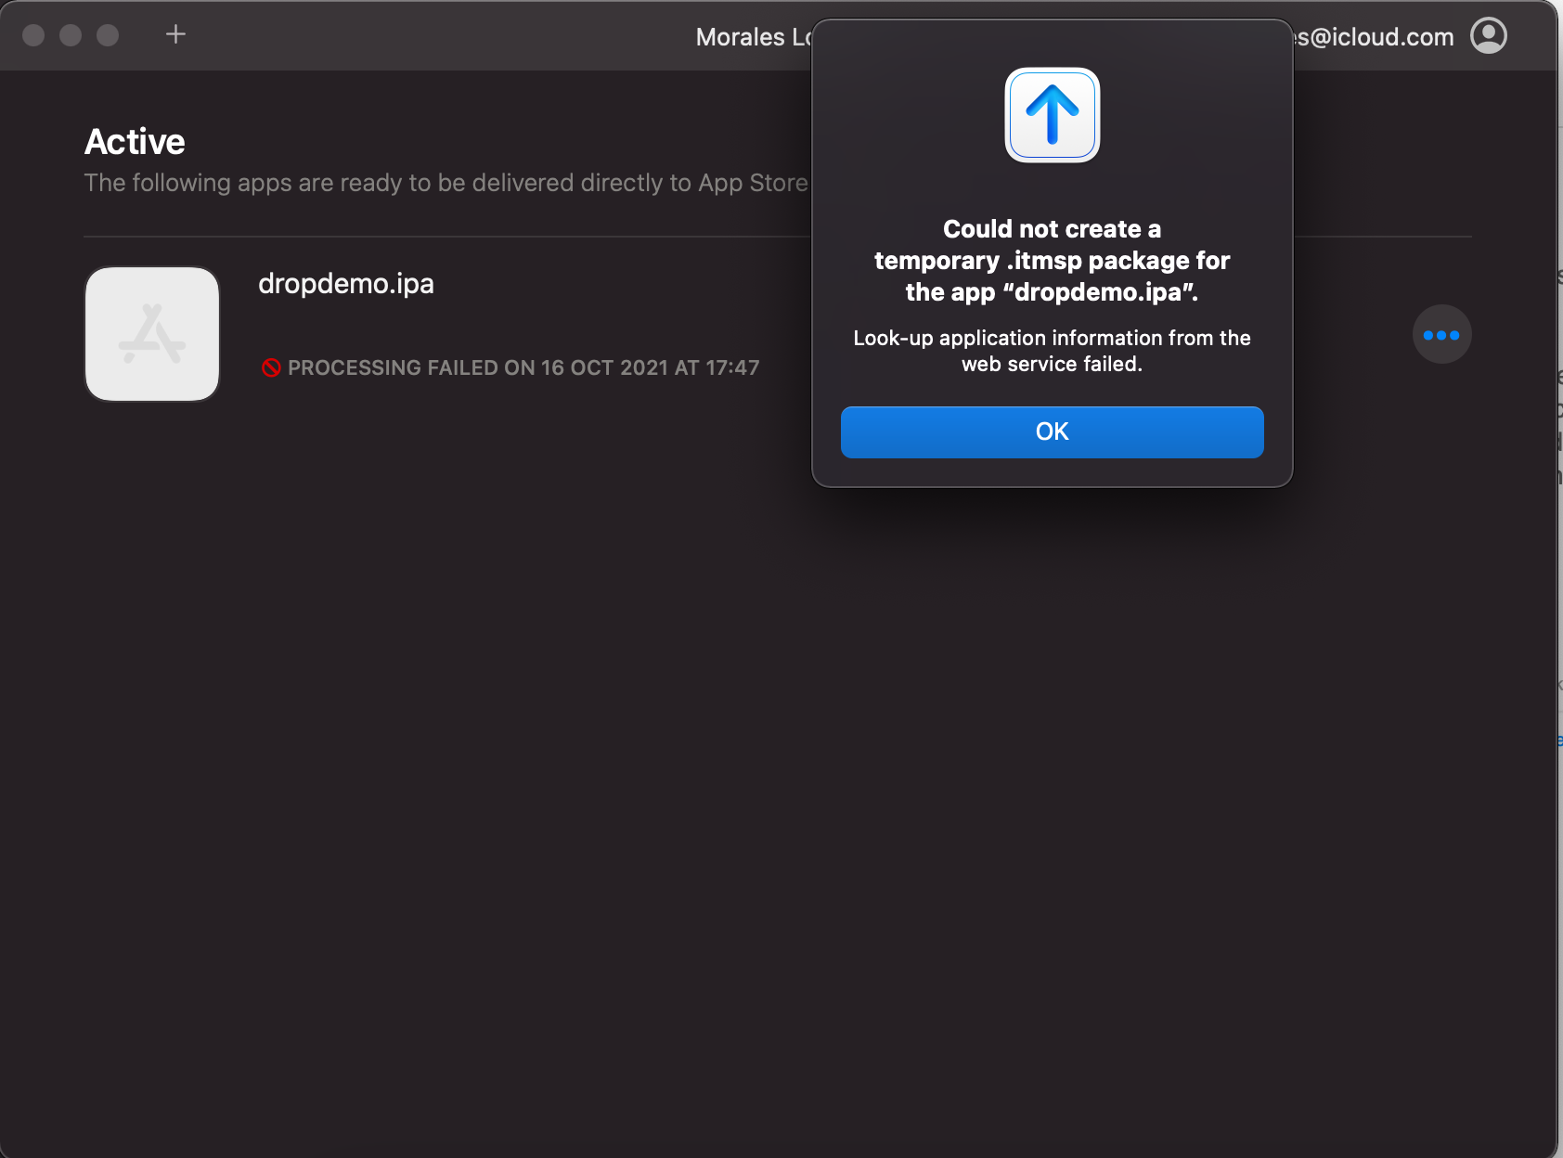Click the Transporter upload arrow icon in the dialog
Screen dimensions: 1563x1158
pyautogui.click(x=1052, y=115)
